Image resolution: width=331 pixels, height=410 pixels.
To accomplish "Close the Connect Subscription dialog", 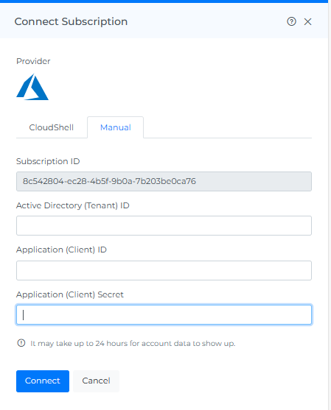I will coord(307,21).
